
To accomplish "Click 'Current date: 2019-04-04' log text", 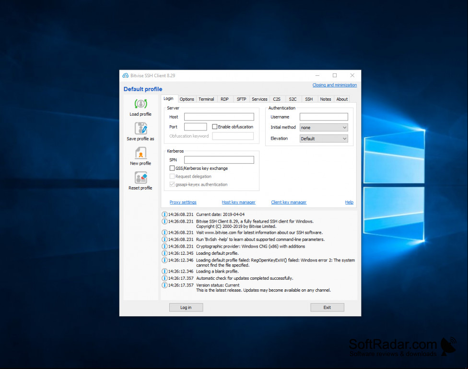I will pyautogui.click(x=220, y=214).
